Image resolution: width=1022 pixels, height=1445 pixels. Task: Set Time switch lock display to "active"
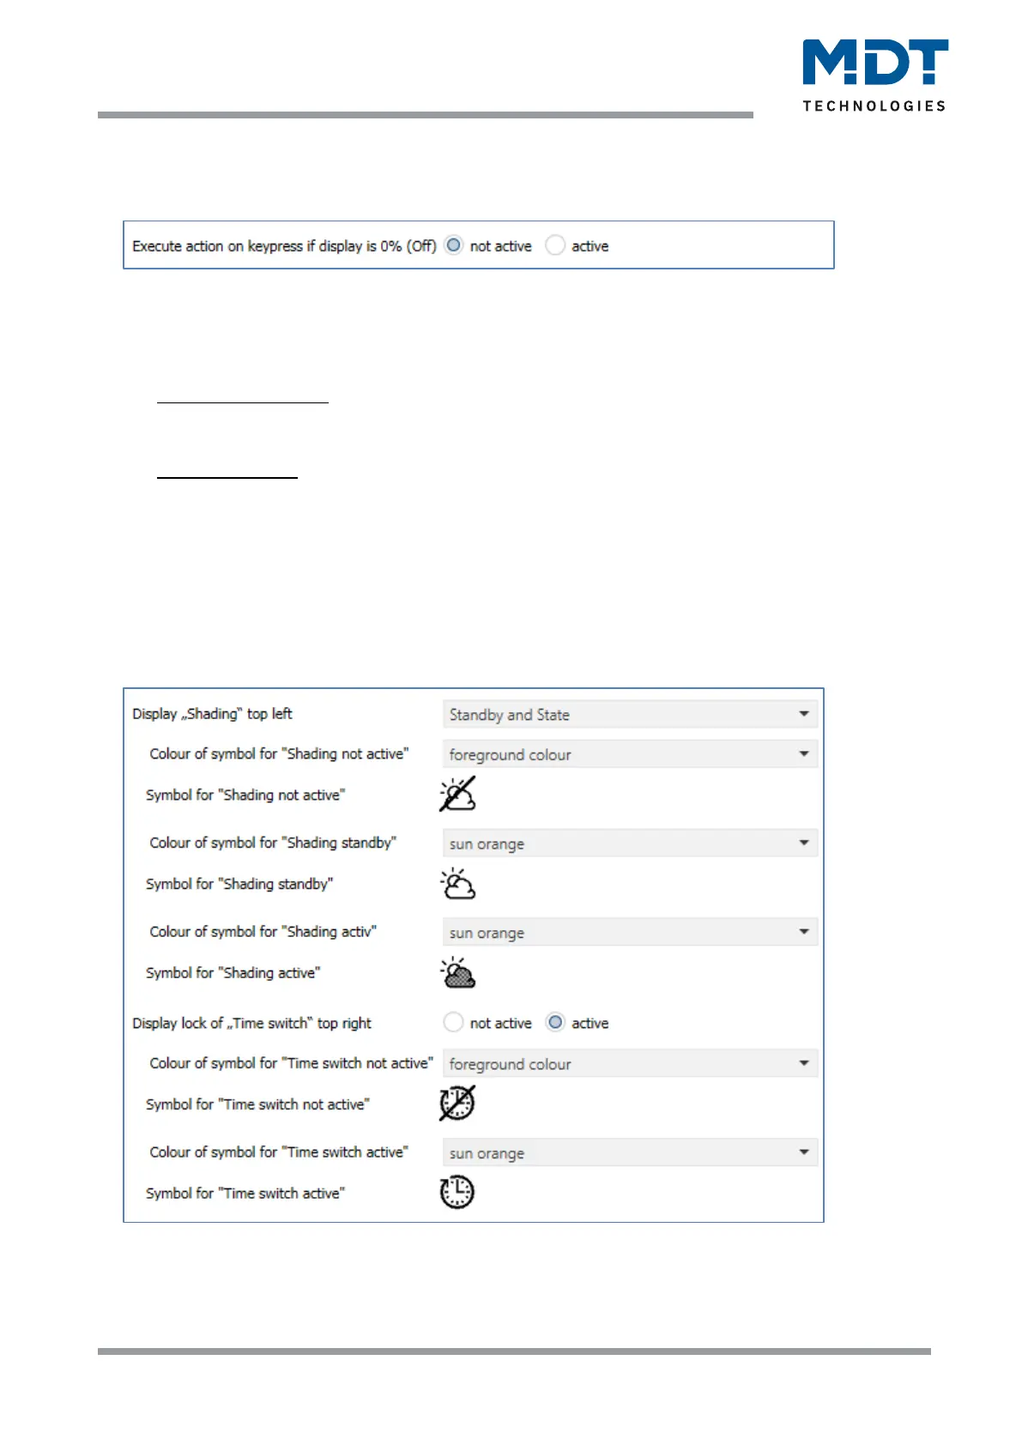[x=556, y=1023]
